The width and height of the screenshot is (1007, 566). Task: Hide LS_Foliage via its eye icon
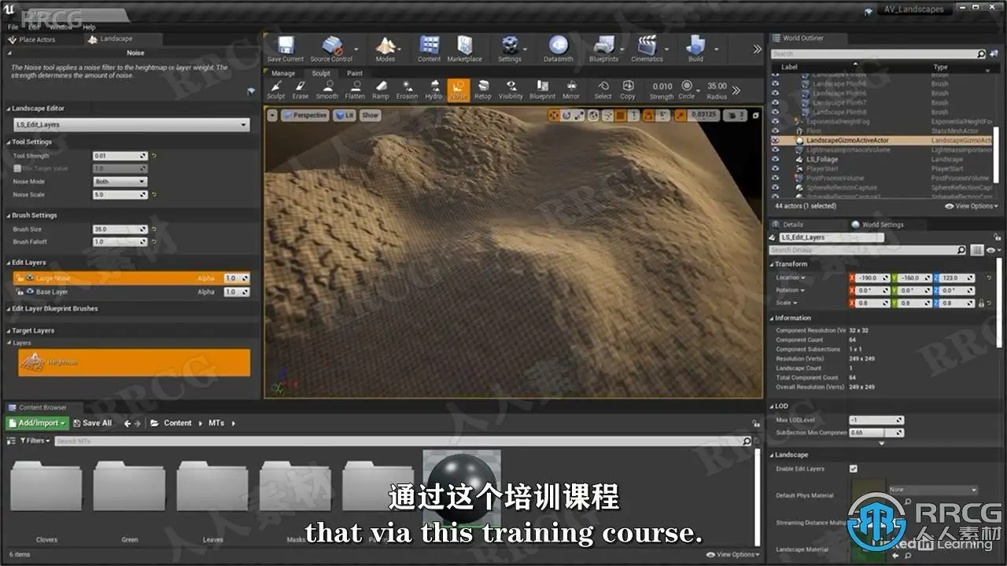point(776,160)
